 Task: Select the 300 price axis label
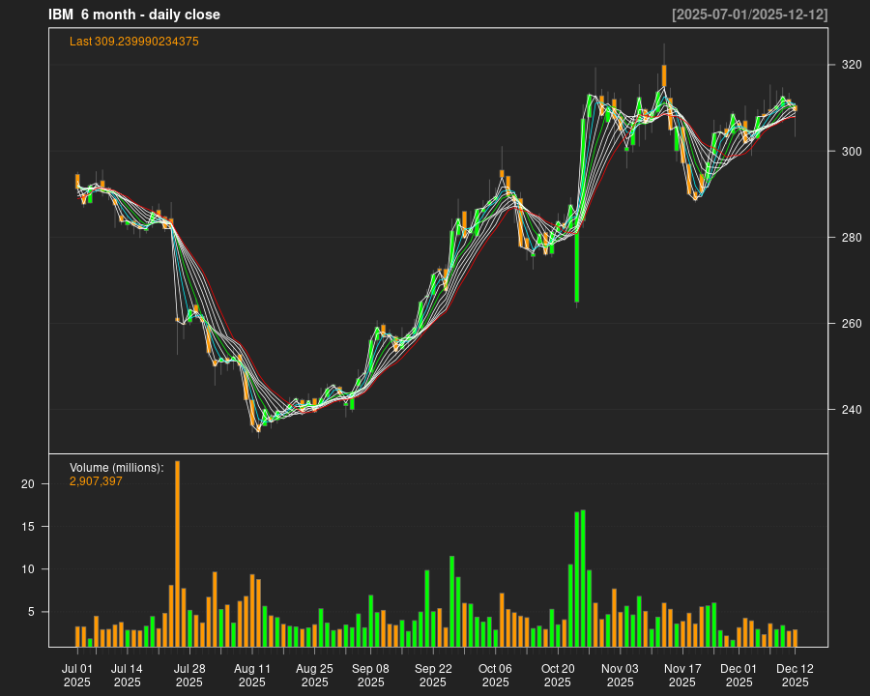click(x=851, y=152)
